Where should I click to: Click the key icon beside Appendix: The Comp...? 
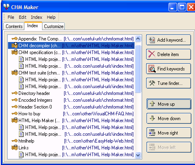coord(14,39)
